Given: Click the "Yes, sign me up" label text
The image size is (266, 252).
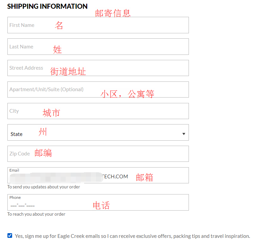Looking at the screenshot, I should tap(132, 236).
